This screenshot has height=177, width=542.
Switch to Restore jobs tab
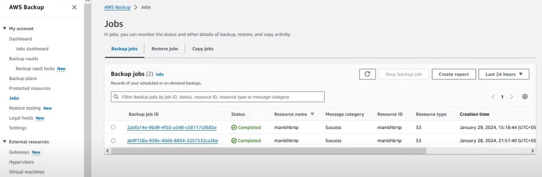tap(164, 49)
